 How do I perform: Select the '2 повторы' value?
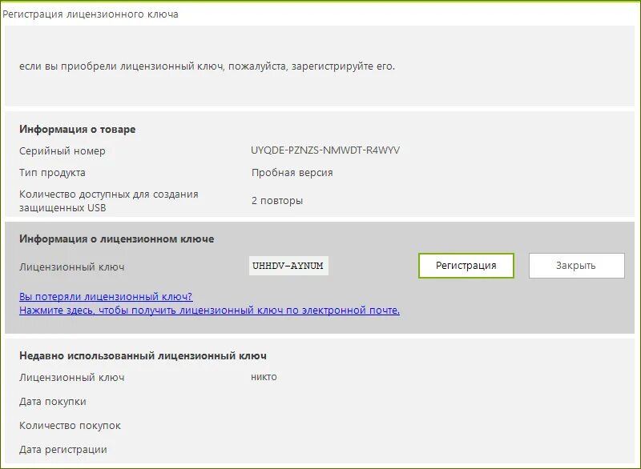pyautogui.click(x=276, y=201)
